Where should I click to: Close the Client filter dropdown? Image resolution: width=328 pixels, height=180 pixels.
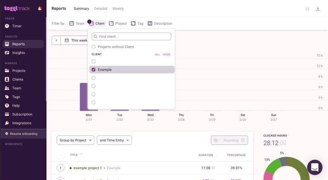(x=97, y=23)
